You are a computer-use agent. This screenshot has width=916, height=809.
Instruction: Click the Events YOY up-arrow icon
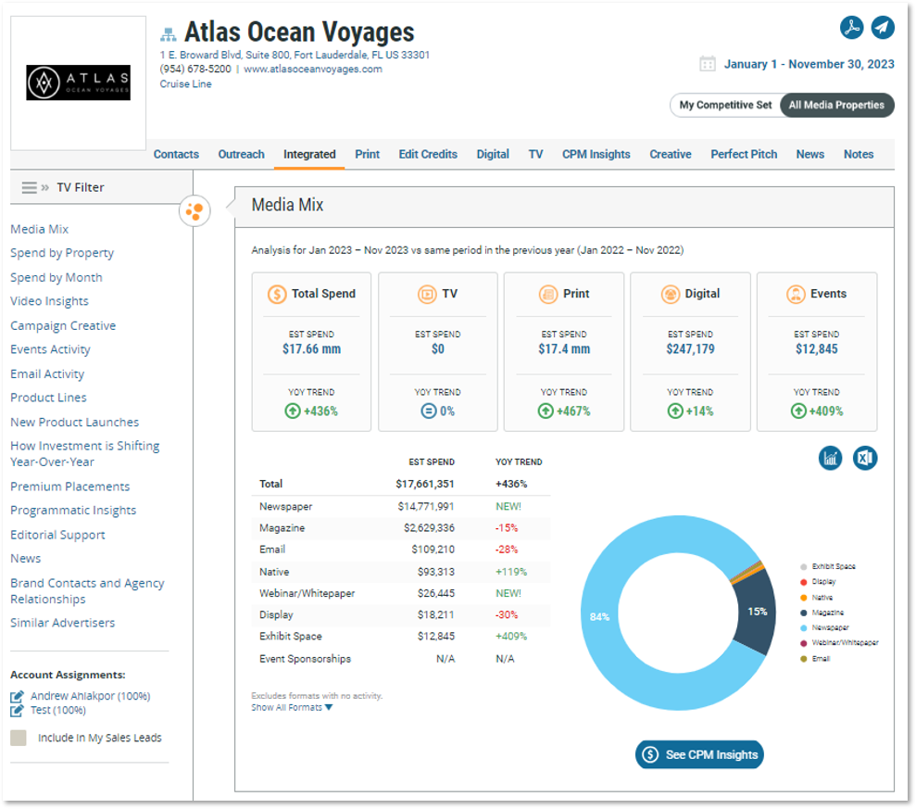point(798,411)
